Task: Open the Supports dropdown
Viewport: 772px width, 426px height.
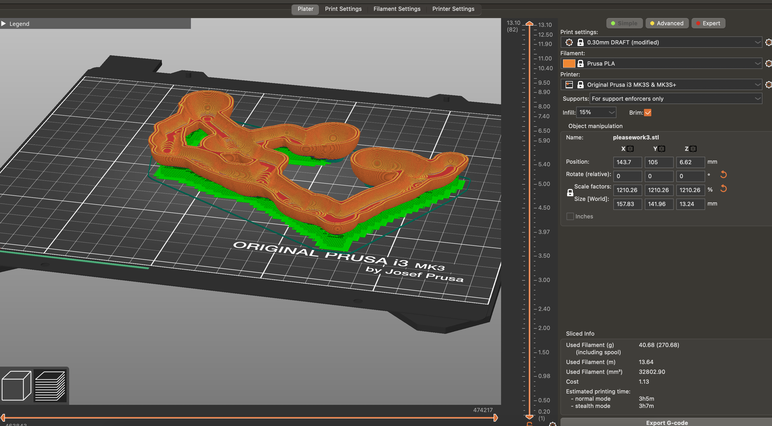Action: [675, 99]
